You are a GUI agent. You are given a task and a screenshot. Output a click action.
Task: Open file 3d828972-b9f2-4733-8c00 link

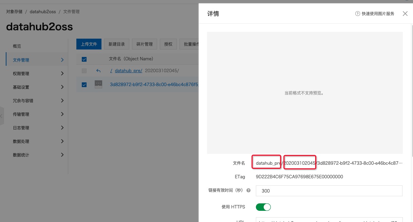pyautogui.click(x=154, y=84)
